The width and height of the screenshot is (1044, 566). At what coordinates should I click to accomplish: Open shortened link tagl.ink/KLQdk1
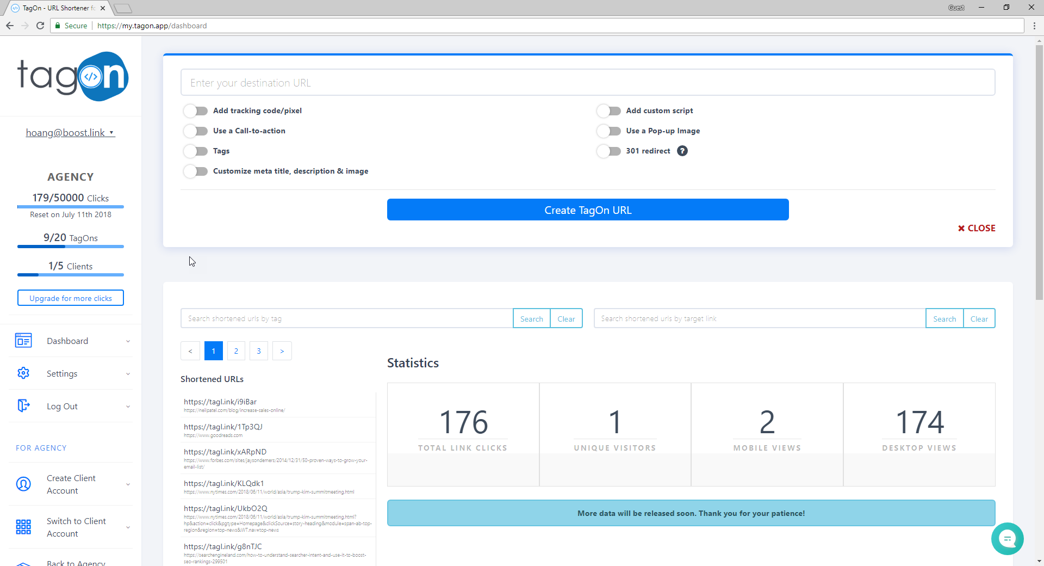coord(224,483)
